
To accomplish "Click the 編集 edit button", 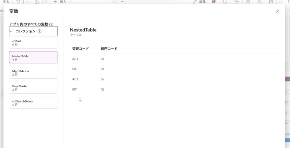I will pos(199,2).
